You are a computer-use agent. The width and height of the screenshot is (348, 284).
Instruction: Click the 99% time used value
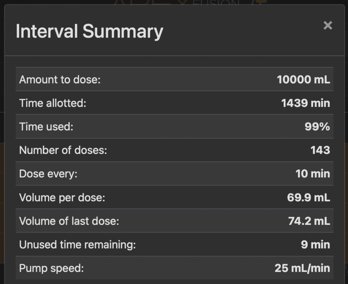click(317, 127)
